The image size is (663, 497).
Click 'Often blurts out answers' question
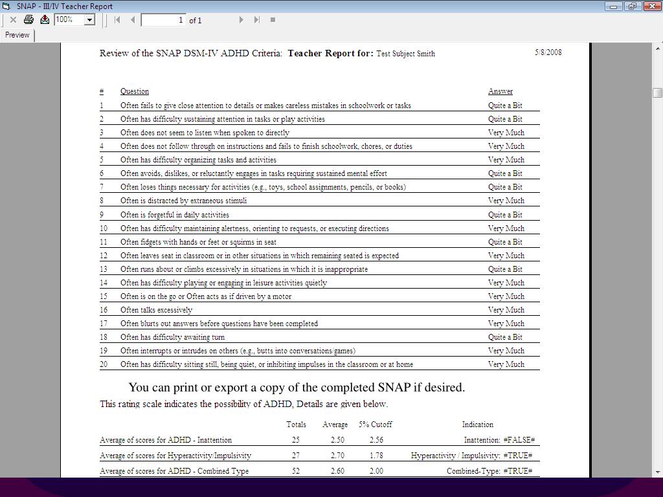point(219,324)
